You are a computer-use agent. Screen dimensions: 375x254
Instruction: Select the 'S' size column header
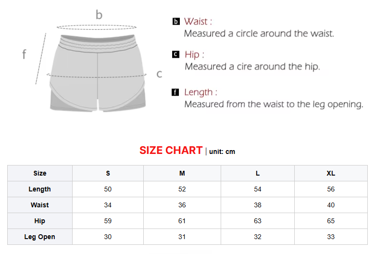coord(108,173)
